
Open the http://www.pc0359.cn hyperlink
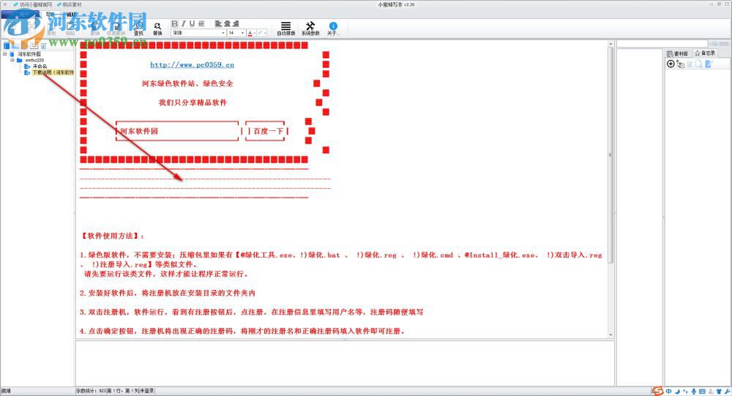pyautogui.click(x=192, y=64)
